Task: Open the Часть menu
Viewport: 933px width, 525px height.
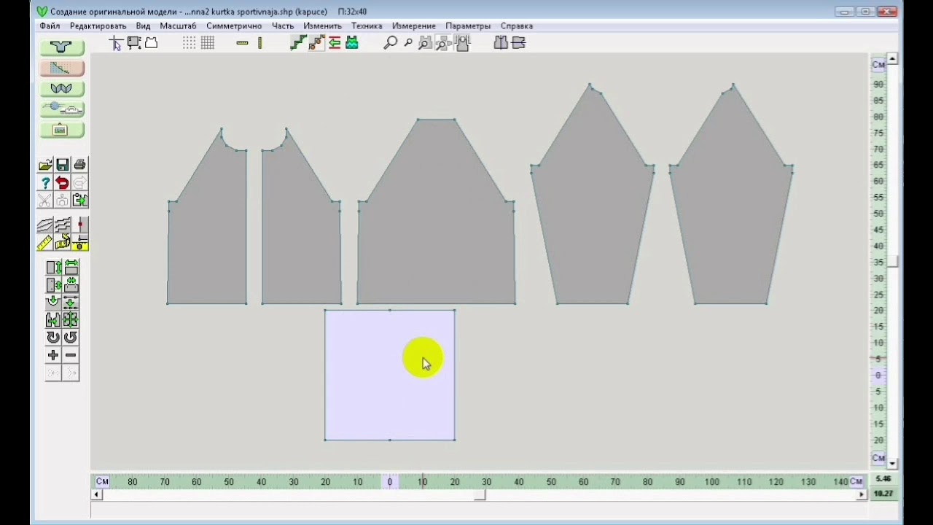Action: 283,26
